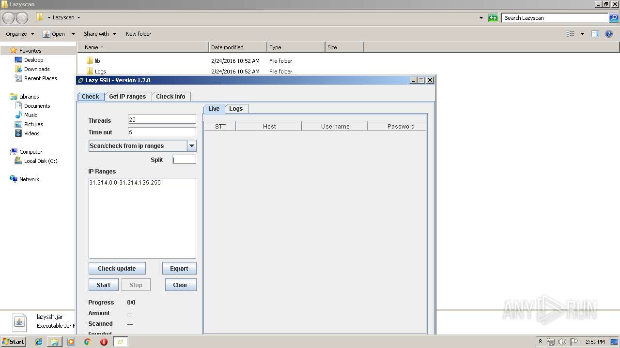Viewport: 620px width, 348px height.
Task: Click into the Split input box
Action: click(x=184, y=159)
